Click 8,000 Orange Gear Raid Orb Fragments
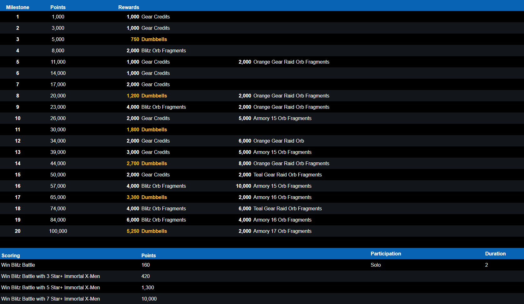Screen dimensions: 524x304 click(x=284, y=163)
